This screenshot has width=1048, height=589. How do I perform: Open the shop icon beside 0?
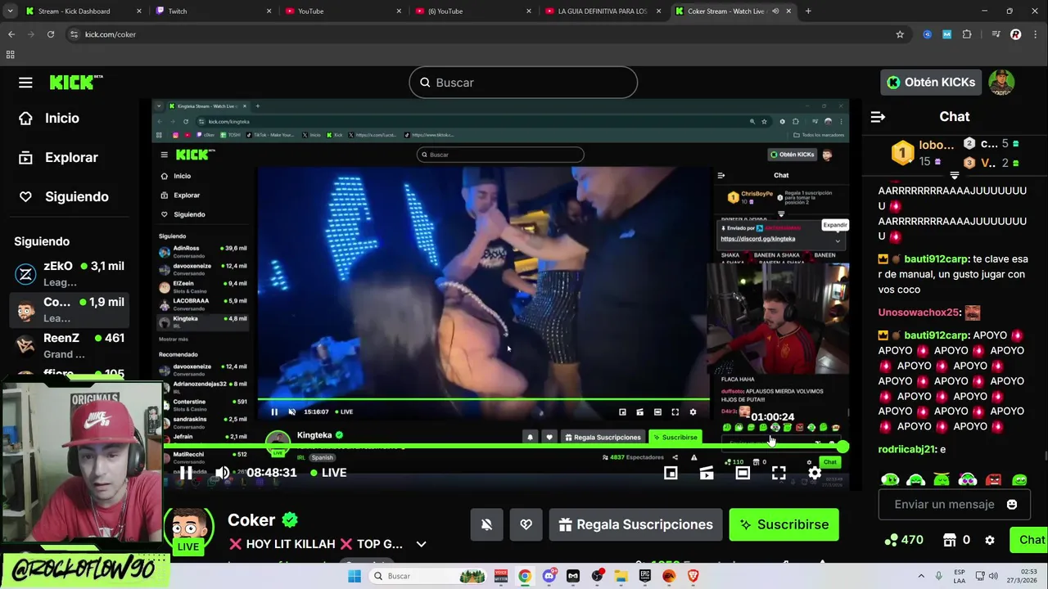point(950,540)
